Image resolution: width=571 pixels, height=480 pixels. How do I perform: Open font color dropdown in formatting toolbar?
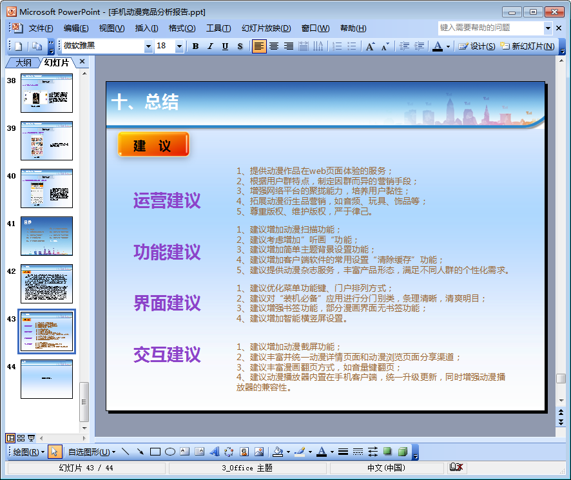tap(449, 46)
